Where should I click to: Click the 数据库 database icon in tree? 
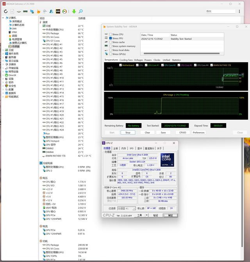(x=7, y=93)
